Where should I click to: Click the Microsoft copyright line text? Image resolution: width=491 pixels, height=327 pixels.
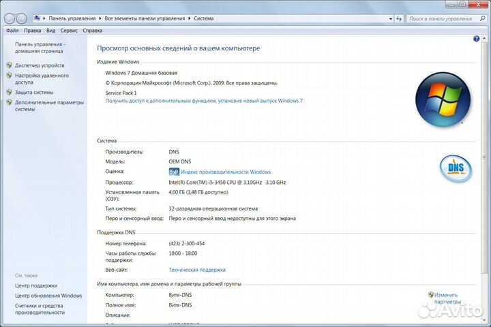pos(192,83)
